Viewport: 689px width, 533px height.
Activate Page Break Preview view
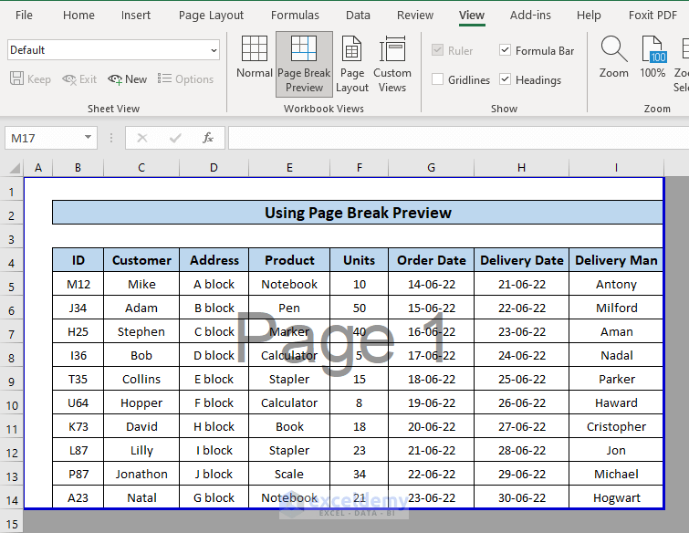click(x=304, y=64)
